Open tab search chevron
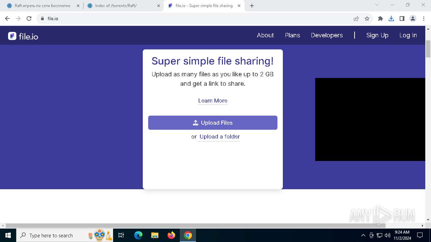 pyautogui.click(x=377, y=5)
